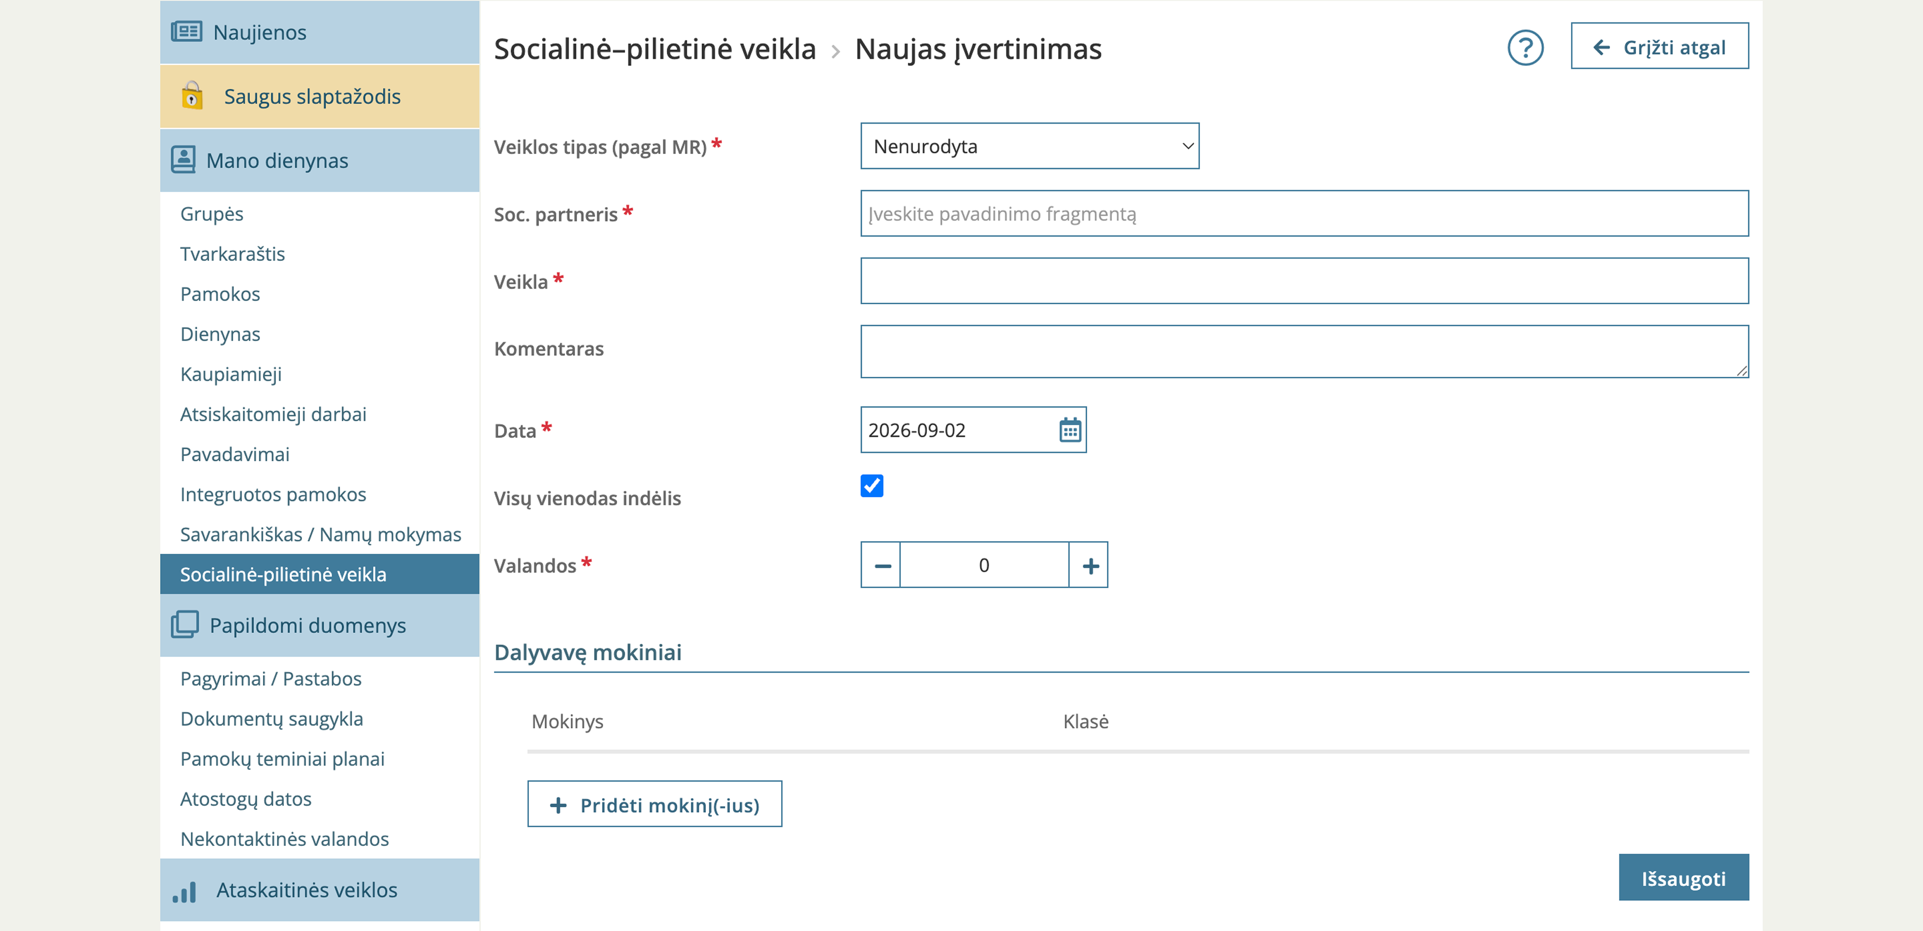Expand the Ataskaitinės veiklos section

click(319, 890)
